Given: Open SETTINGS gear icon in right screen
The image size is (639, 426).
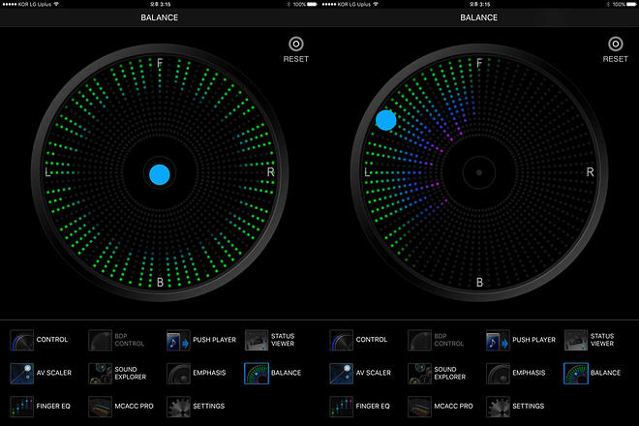Looking at the screenshot, I should coord(498,407).
